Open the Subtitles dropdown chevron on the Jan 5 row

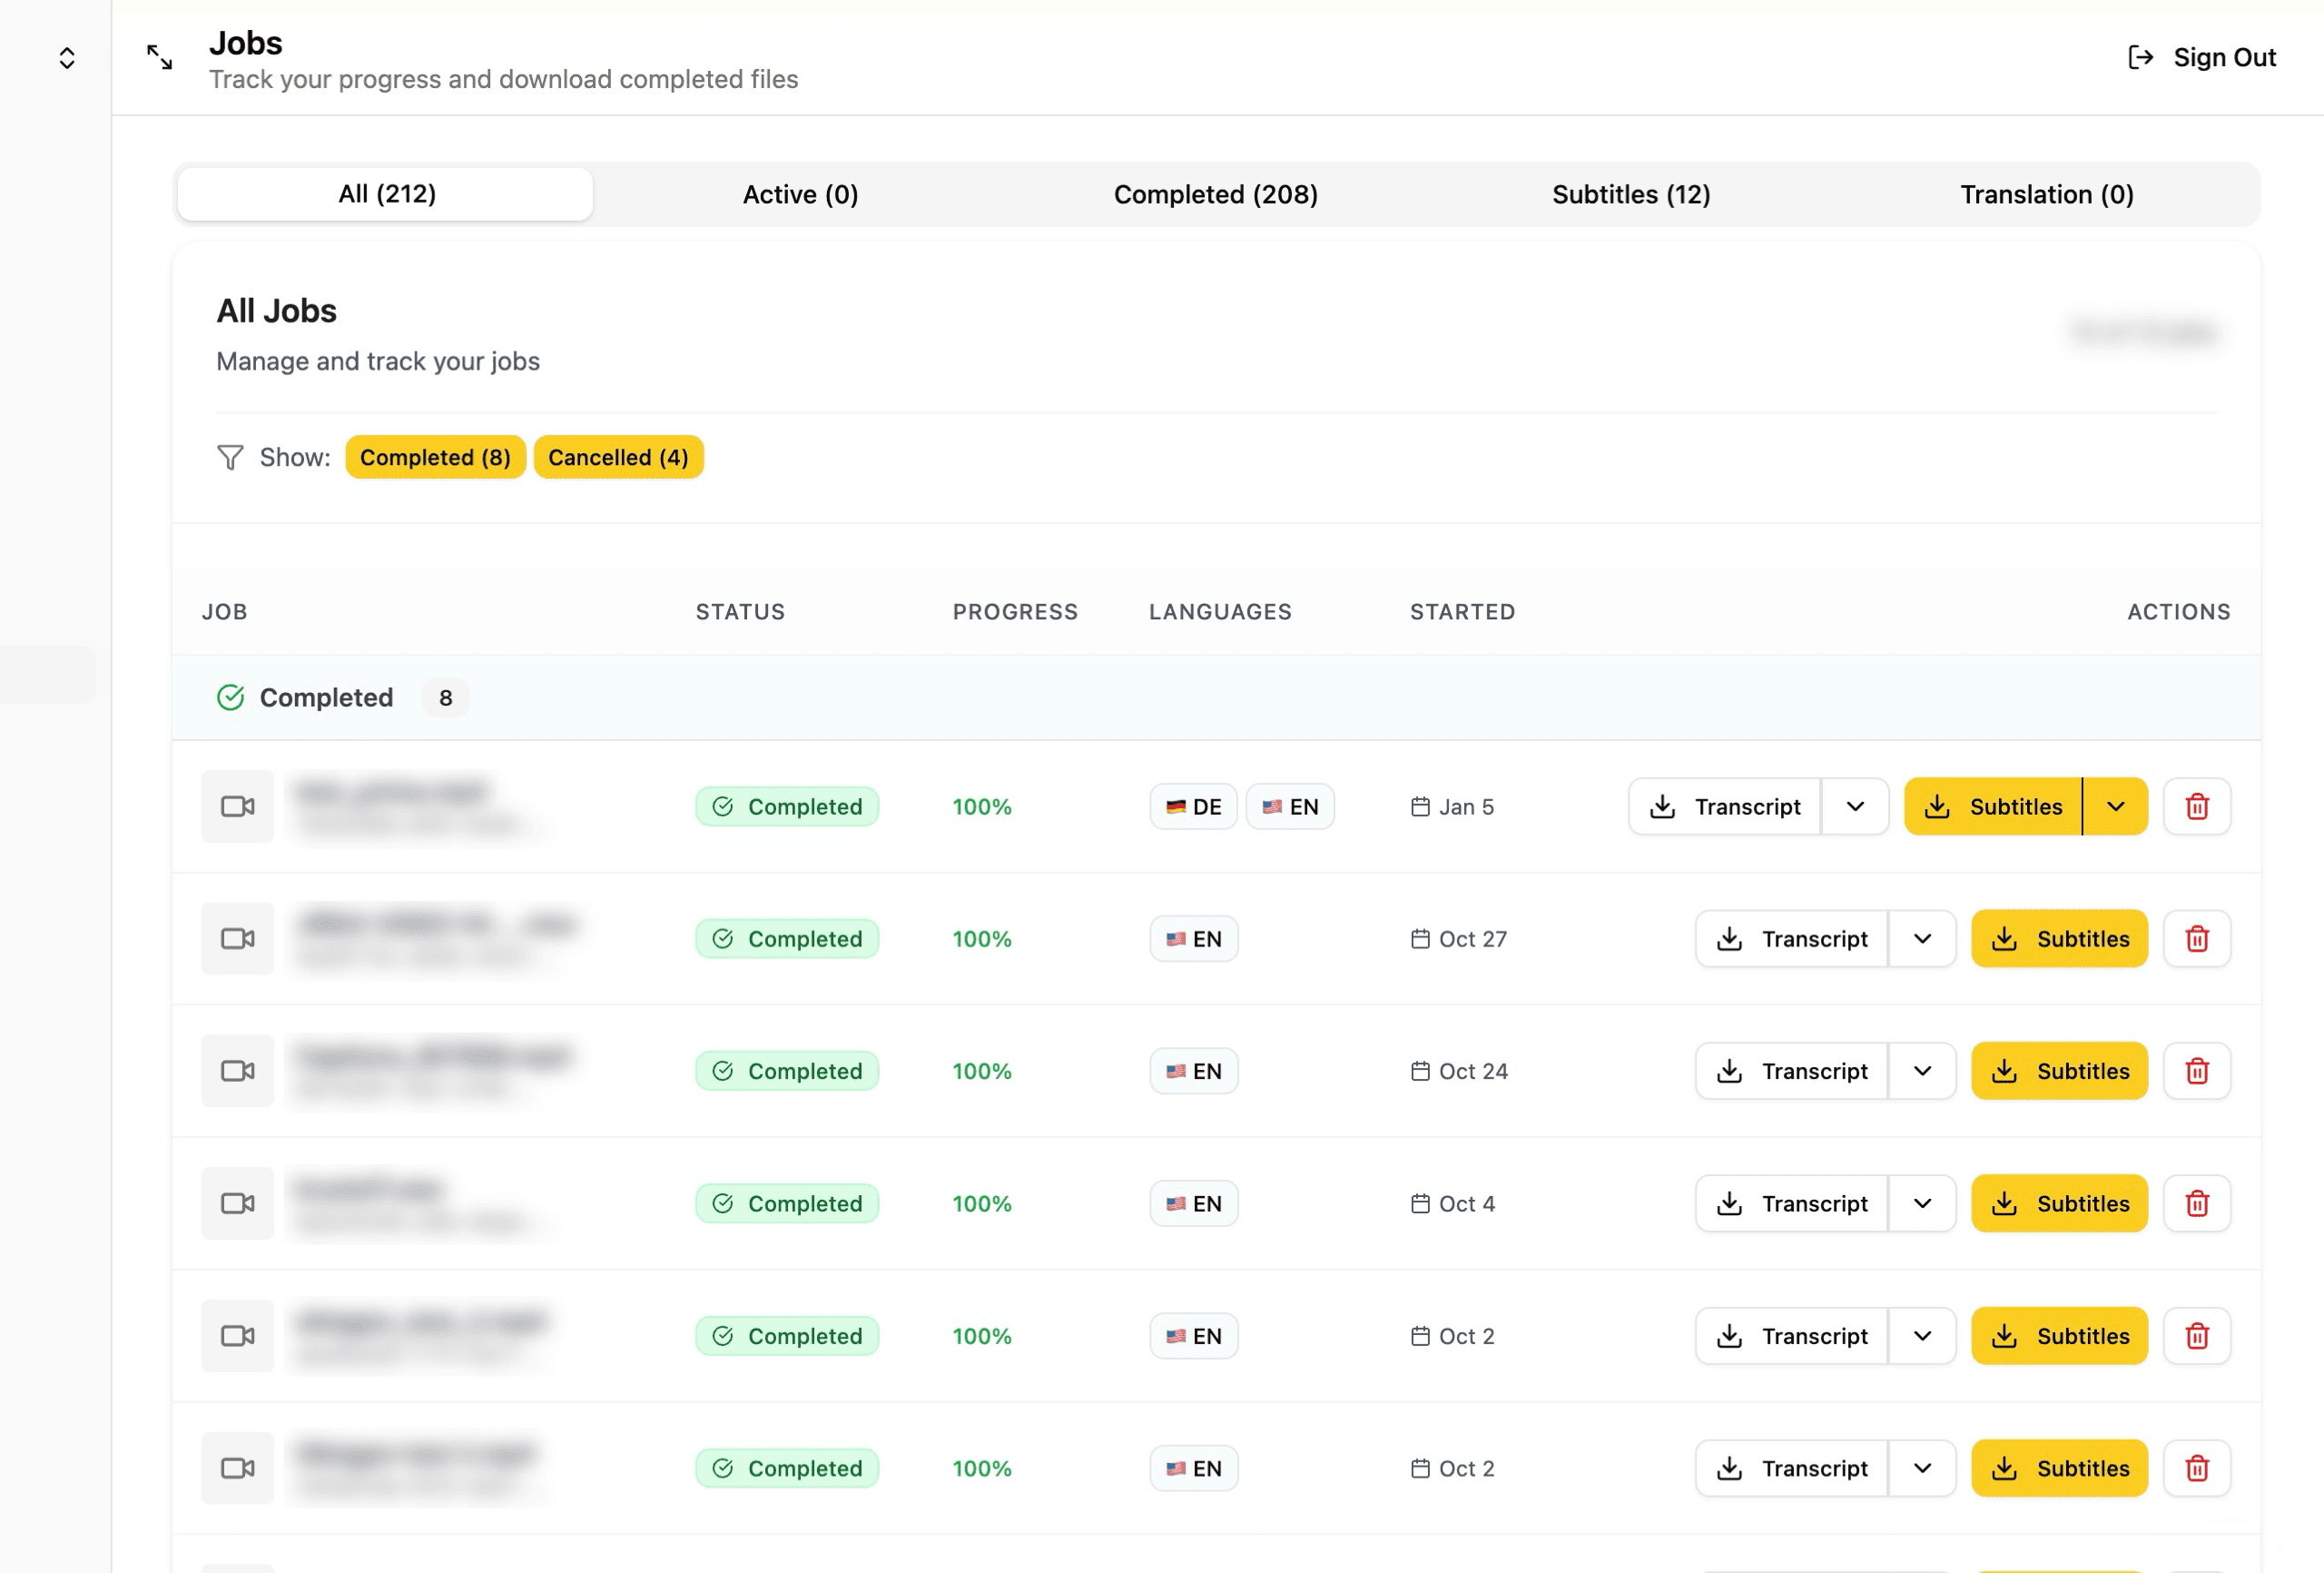coord(2115,806)
